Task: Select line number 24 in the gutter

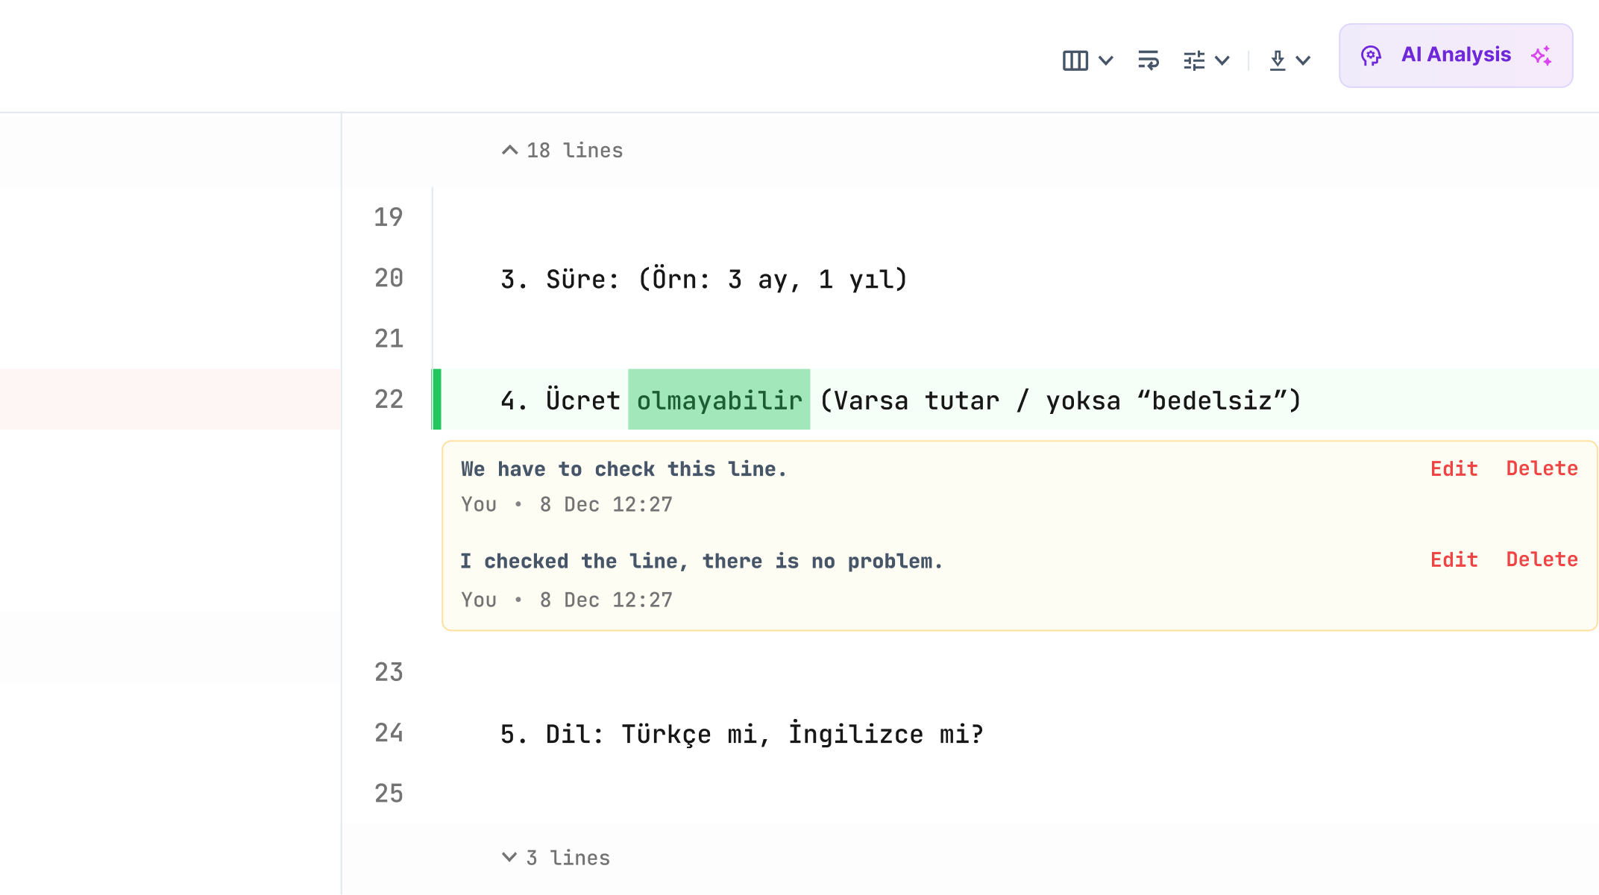Action: [x=389, y=733]
